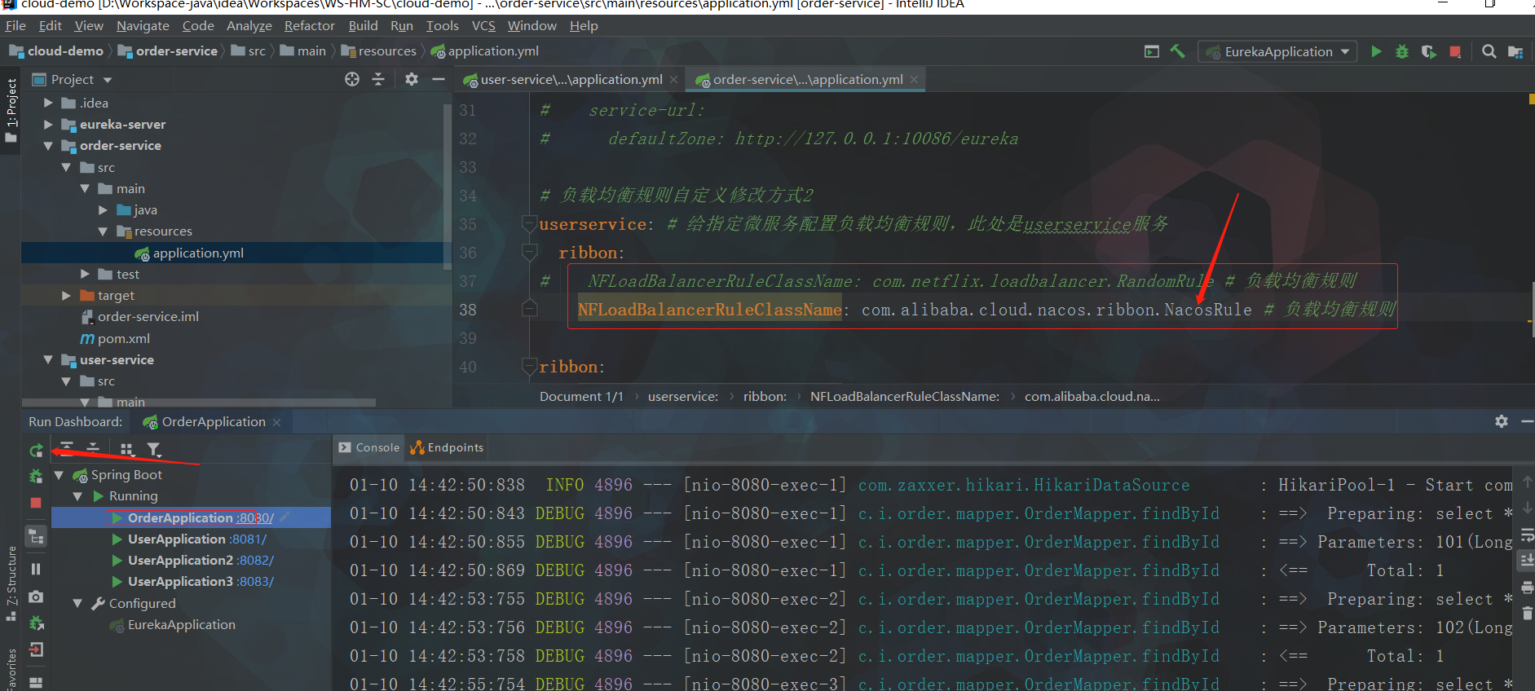Expand all nodes in Run Dashboard tree
The height and width of the screenshot is (691, 1535).
[67, 448]
